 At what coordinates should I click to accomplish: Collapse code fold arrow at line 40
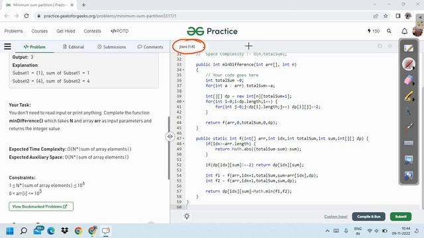click(x=184, y=101)
